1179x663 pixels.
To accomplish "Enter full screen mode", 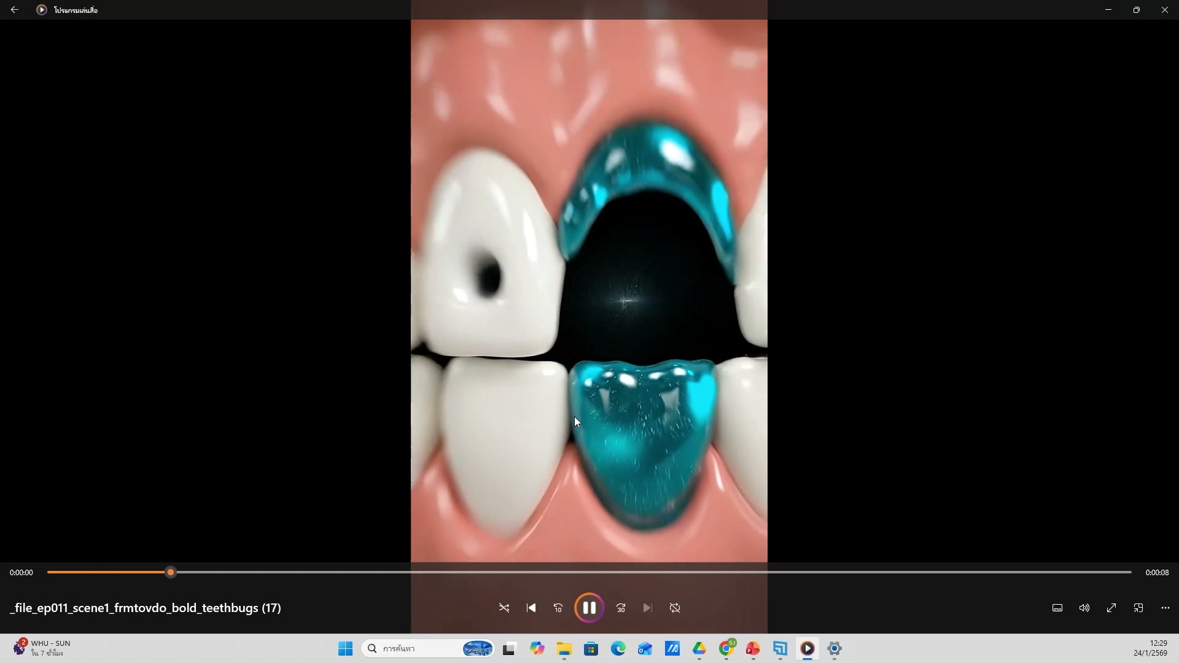I will pyautogui.click(x=1111, y=608).
